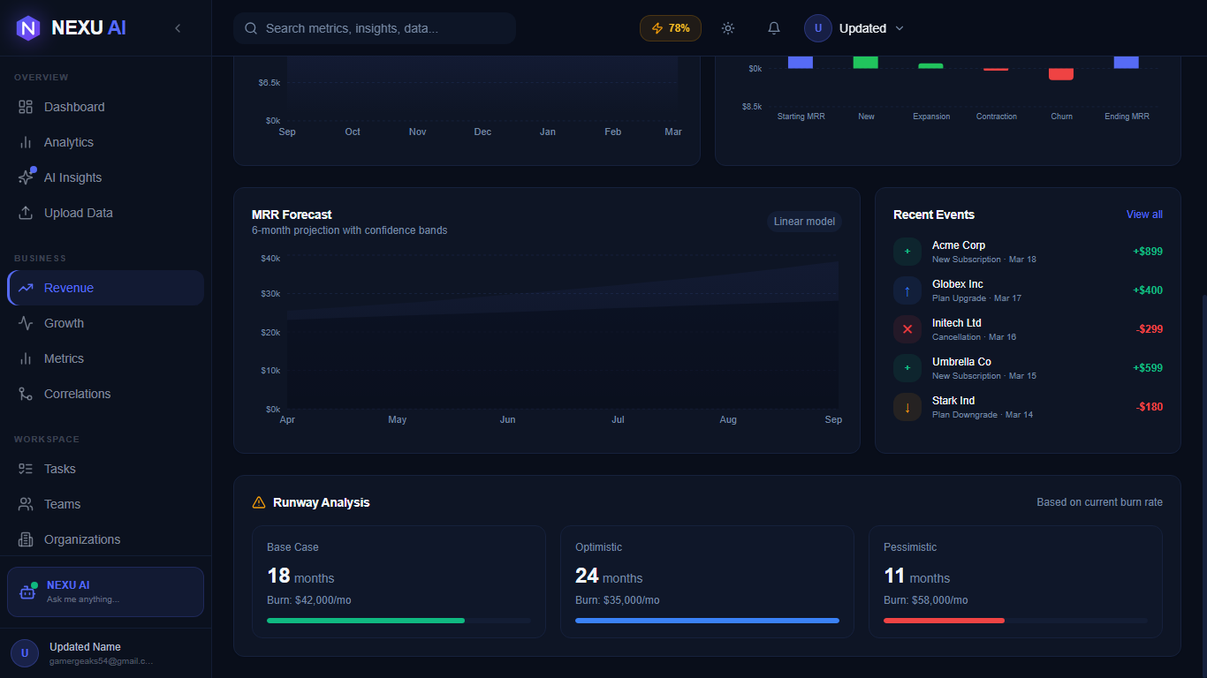Click the 78% energy badge in the header
The image size is (1207, 678).
(x=670, y=27)
